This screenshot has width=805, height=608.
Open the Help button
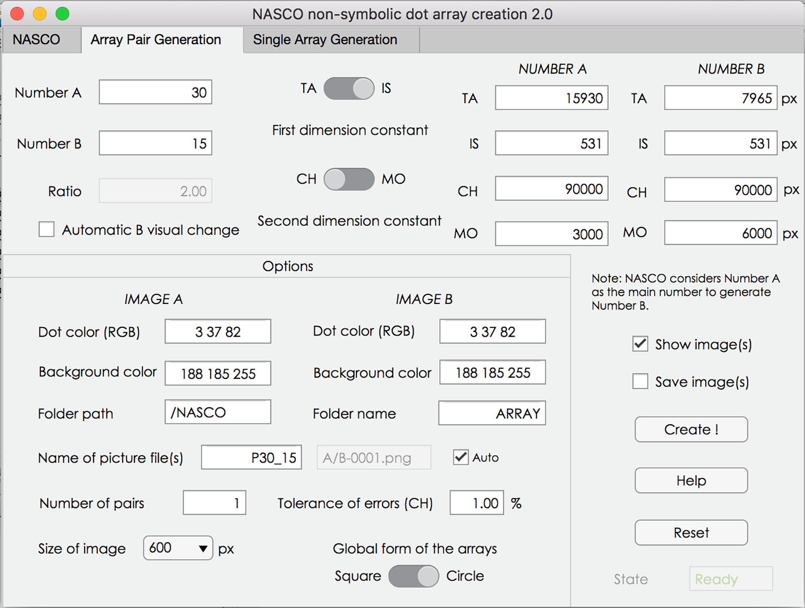(x=691, y=481)
